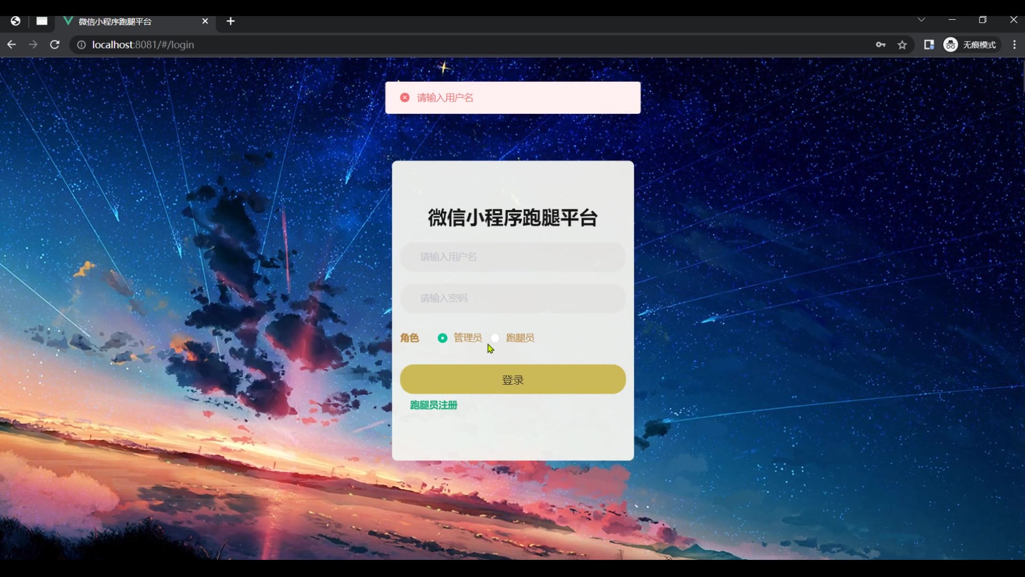Click the 请输入密码 password field
Viewport: 1025px width, 577px height.
(512, 298)
